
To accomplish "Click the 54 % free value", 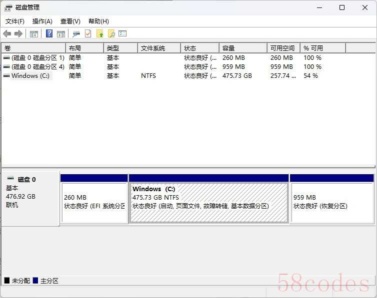I will 310,76.
